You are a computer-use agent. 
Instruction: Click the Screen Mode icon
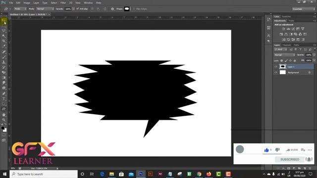click(4, 140)
